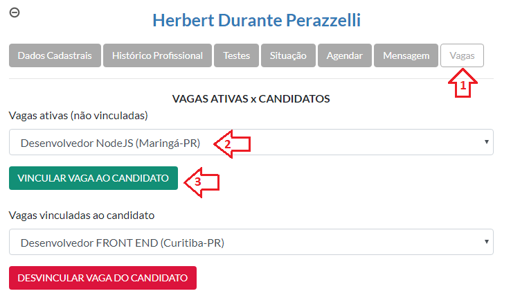
Task: Open the Dados Cadastrais tab
Action: [x=55, y=55]
